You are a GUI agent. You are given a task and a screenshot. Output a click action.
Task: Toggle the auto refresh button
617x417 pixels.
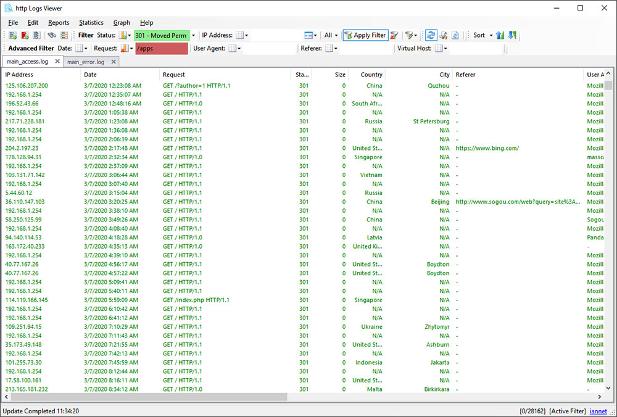click(x=431, y=35)
